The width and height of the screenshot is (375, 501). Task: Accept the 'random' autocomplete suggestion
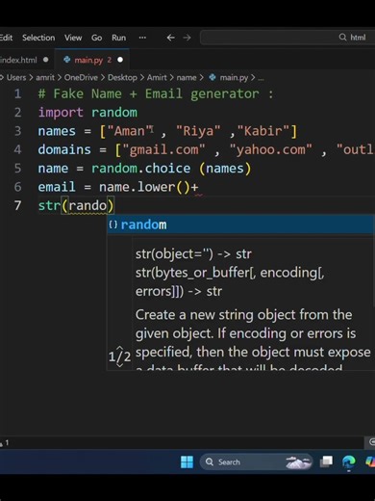(x=240, y=224)
